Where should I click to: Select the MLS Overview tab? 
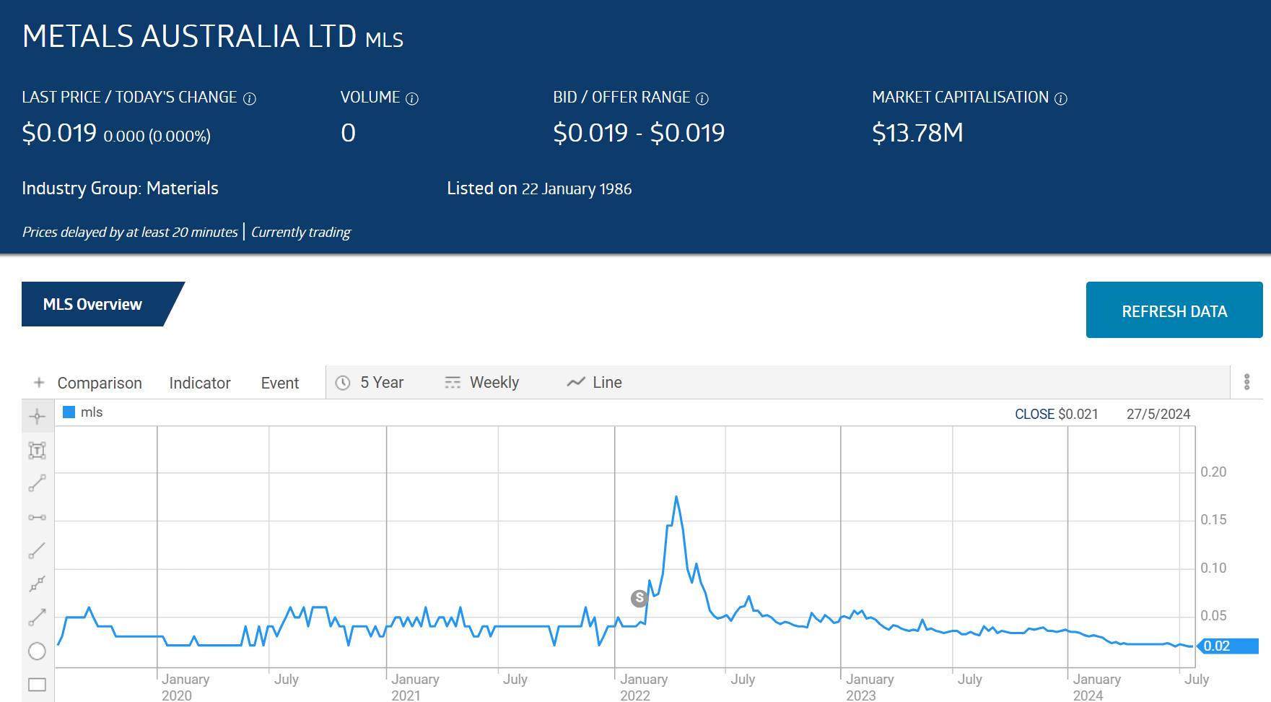[x=93, y=304]
